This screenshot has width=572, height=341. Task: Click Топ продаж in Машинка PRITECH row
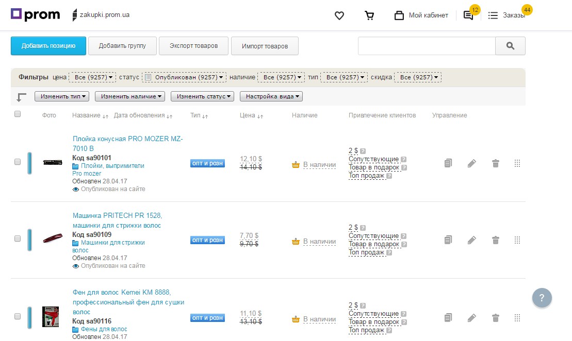(x=366, y=252)
